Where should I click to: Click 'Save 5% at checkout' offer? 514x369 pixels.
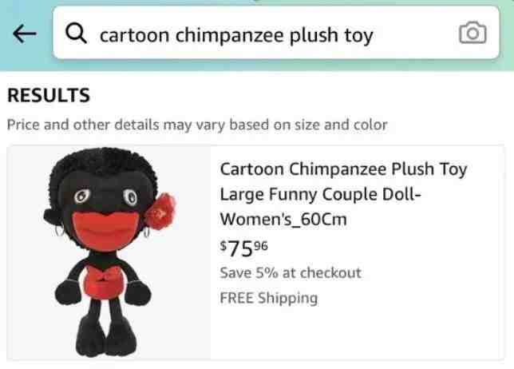point(291,273)
